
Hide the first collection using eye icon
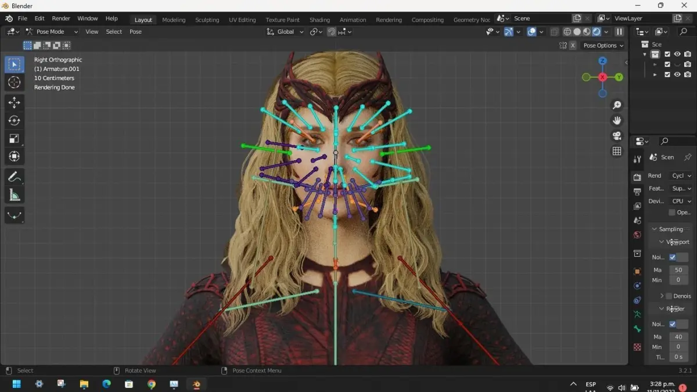[677, 54]
